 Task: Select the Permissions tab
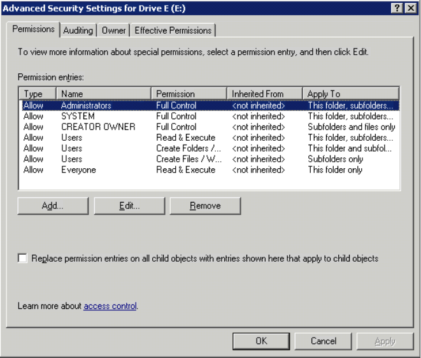(x=34, y=30)
